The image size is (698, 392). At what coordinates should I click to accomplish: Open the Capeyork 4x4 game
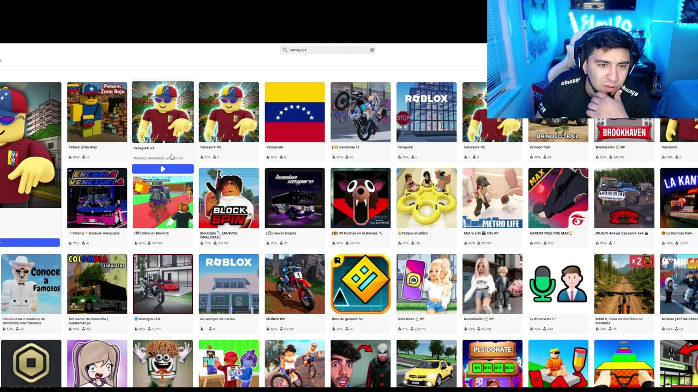pos(624,198)
